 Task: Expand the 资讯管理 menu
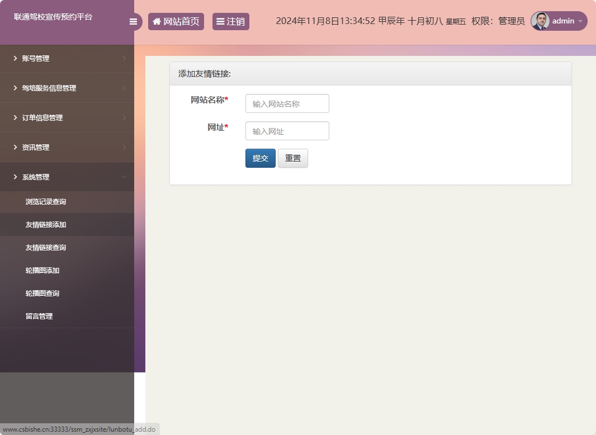pos(67,148)
